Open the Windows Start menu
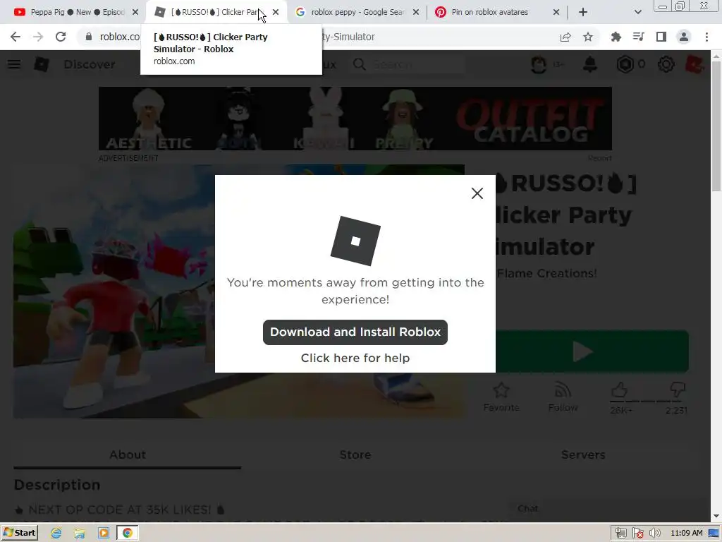Screen dimensions: 722x542 click(20, 533)
